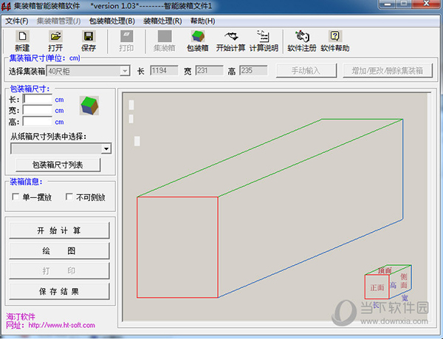This screenshot has height=339, width=443.
Task: Open the 选择集装箱 40尺柜 dropdown
Action: point(126,71)
